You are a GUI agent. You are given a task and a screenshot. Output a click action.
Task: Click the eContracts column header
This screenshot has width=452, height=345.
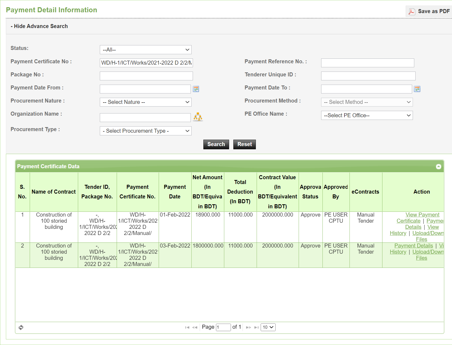click(x=366, y=192)
